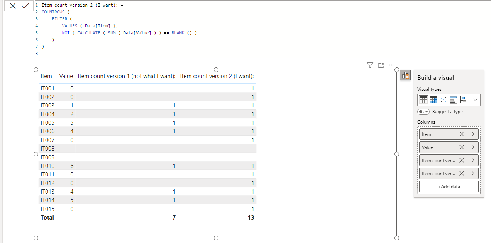Expand the visual types gallery dropdown

pos(475,100)
